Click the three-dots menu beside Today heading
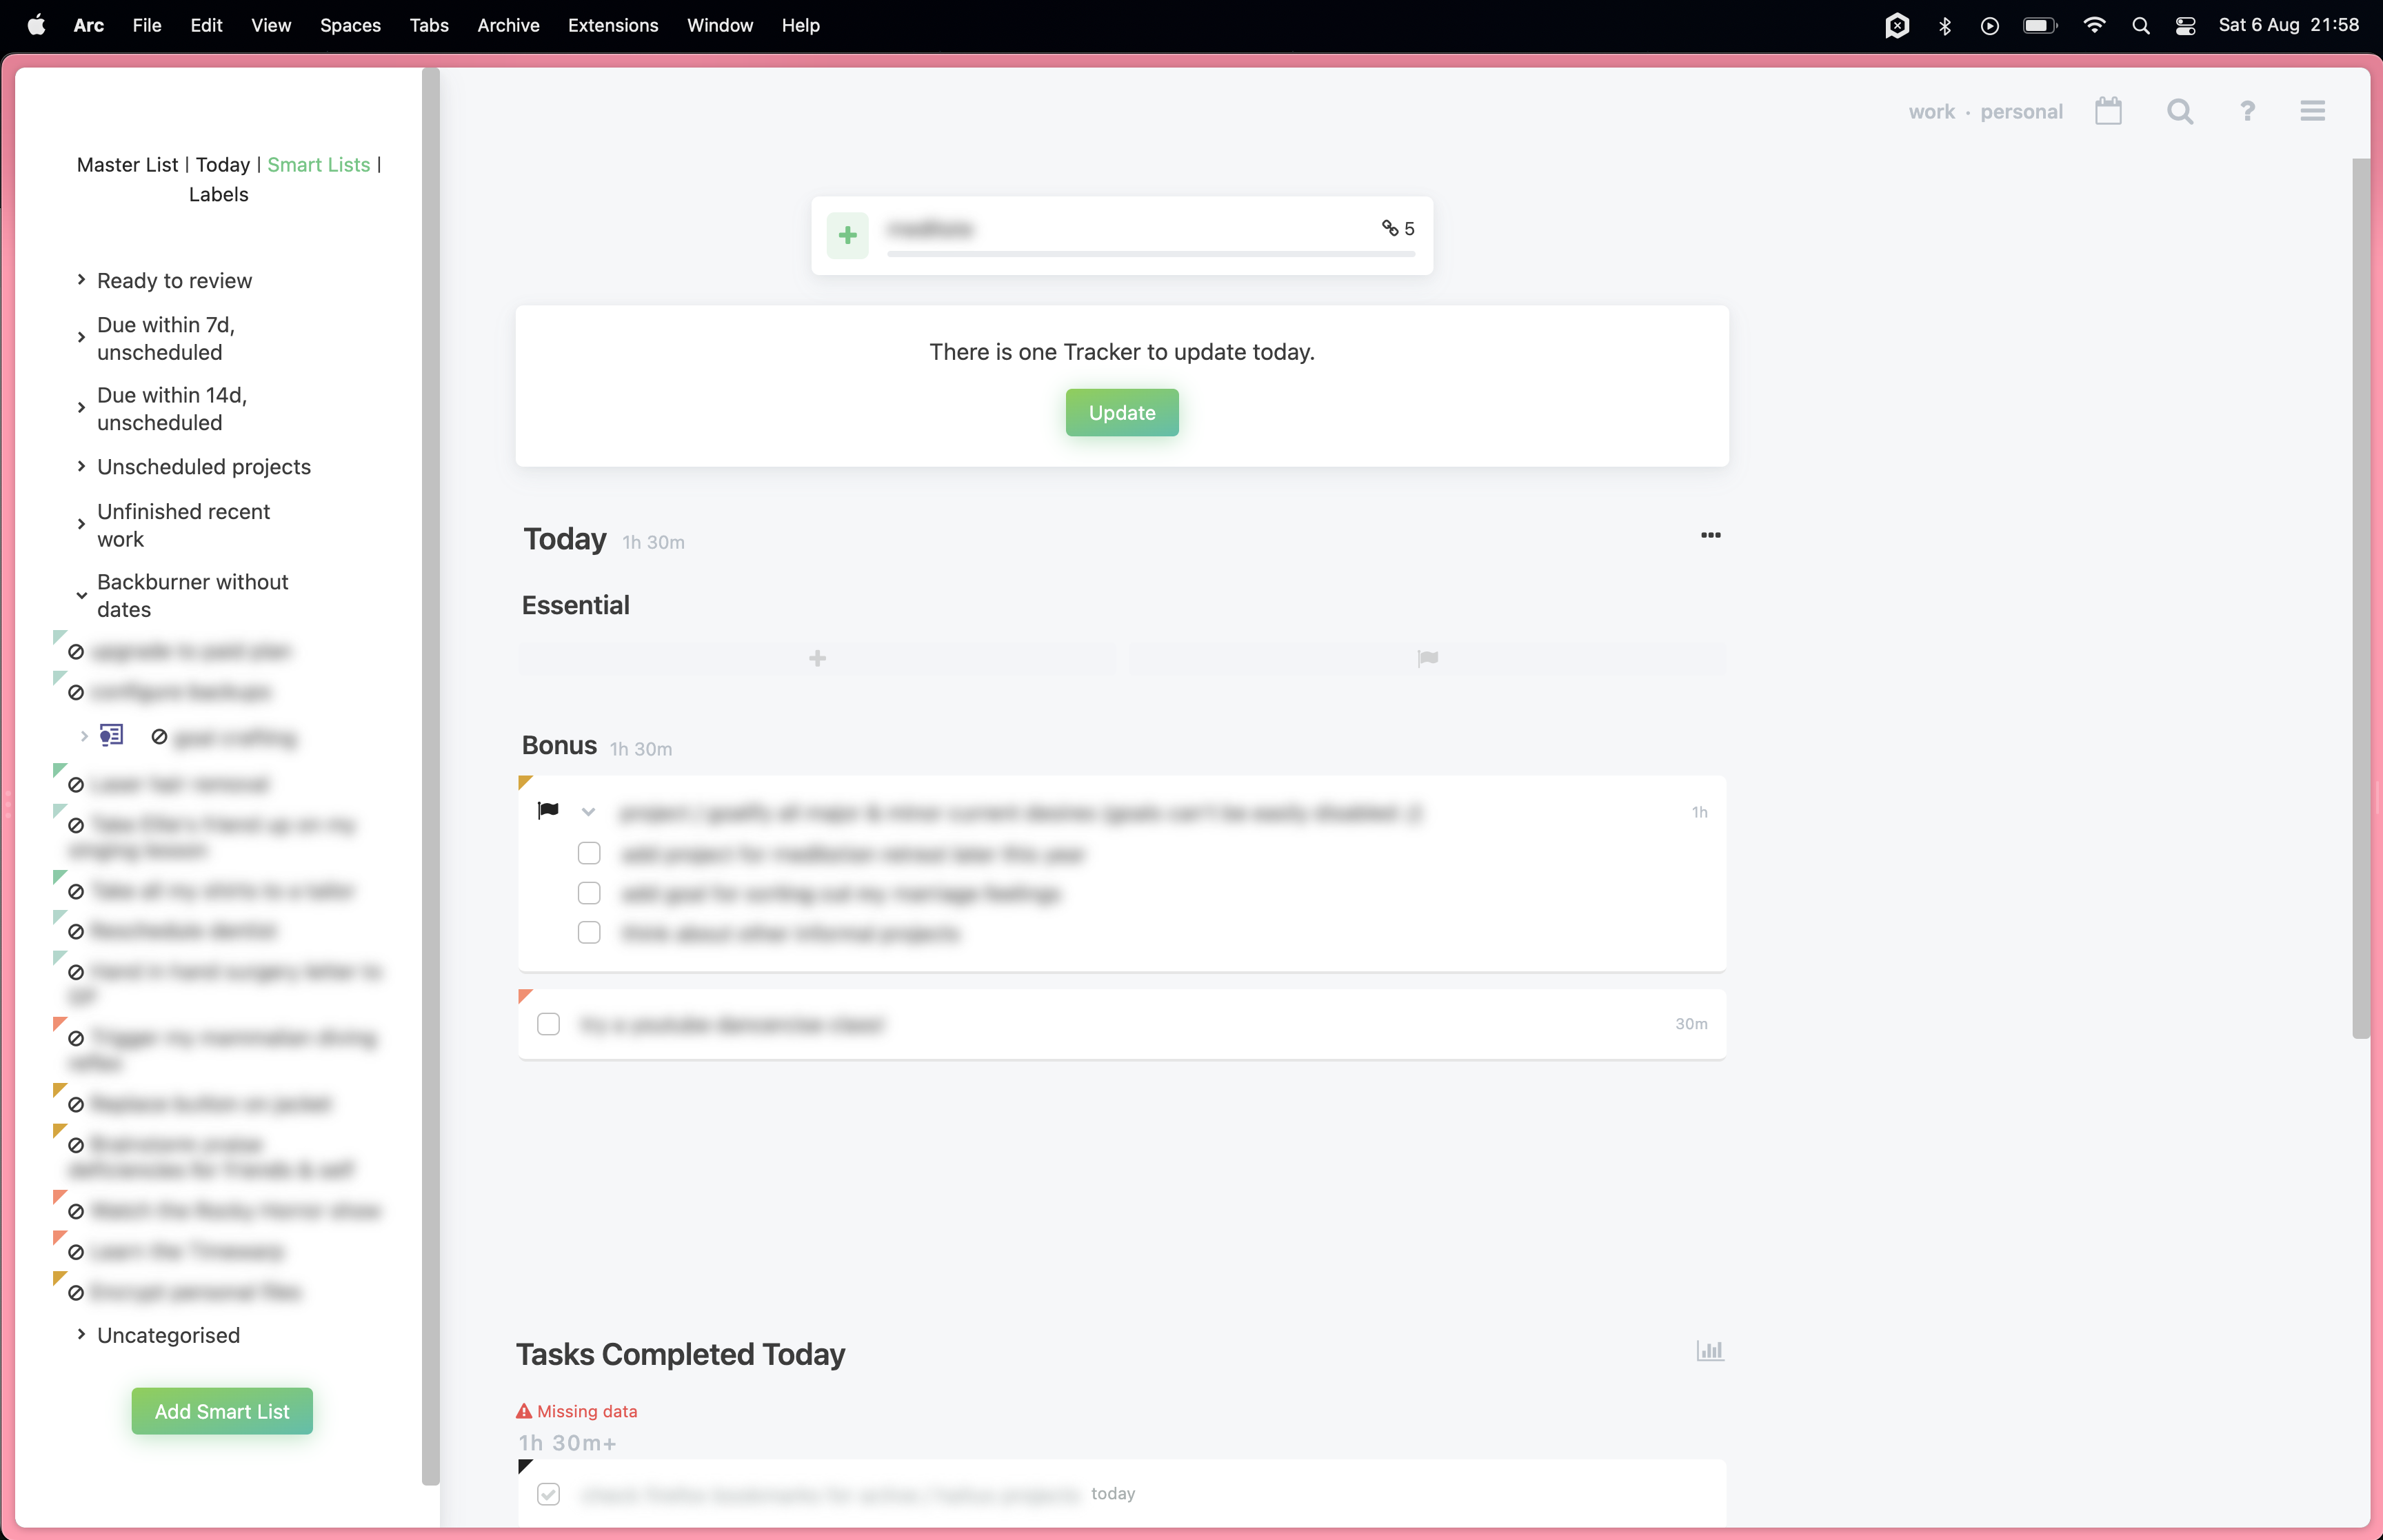 pos(1710,535)
